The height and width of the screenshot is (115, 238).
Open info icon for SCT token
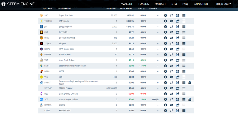click(165, 100)
